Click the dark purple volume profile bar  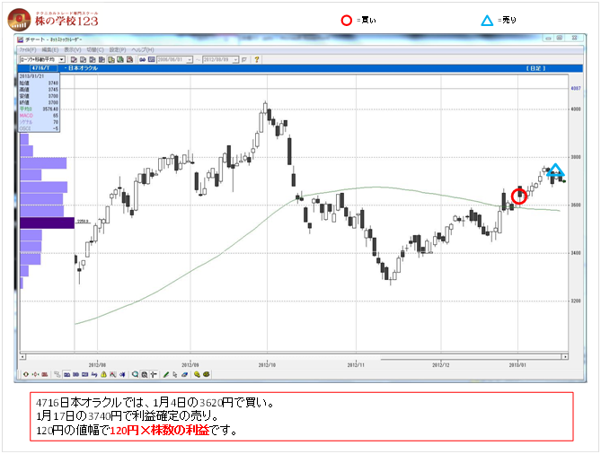click(x=47, y=223)
